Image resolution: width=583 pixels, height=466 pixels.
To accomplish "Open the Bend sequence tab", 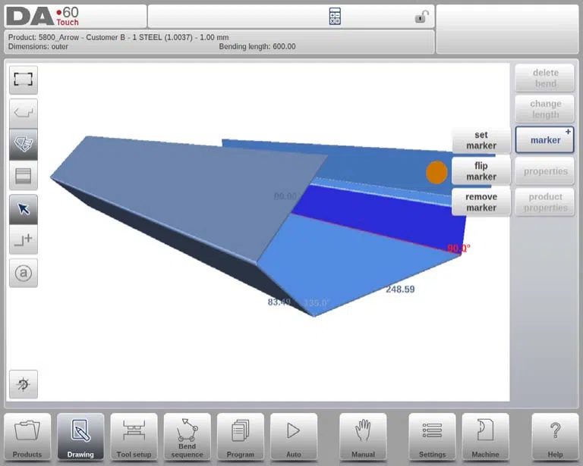I will [187, 437].
